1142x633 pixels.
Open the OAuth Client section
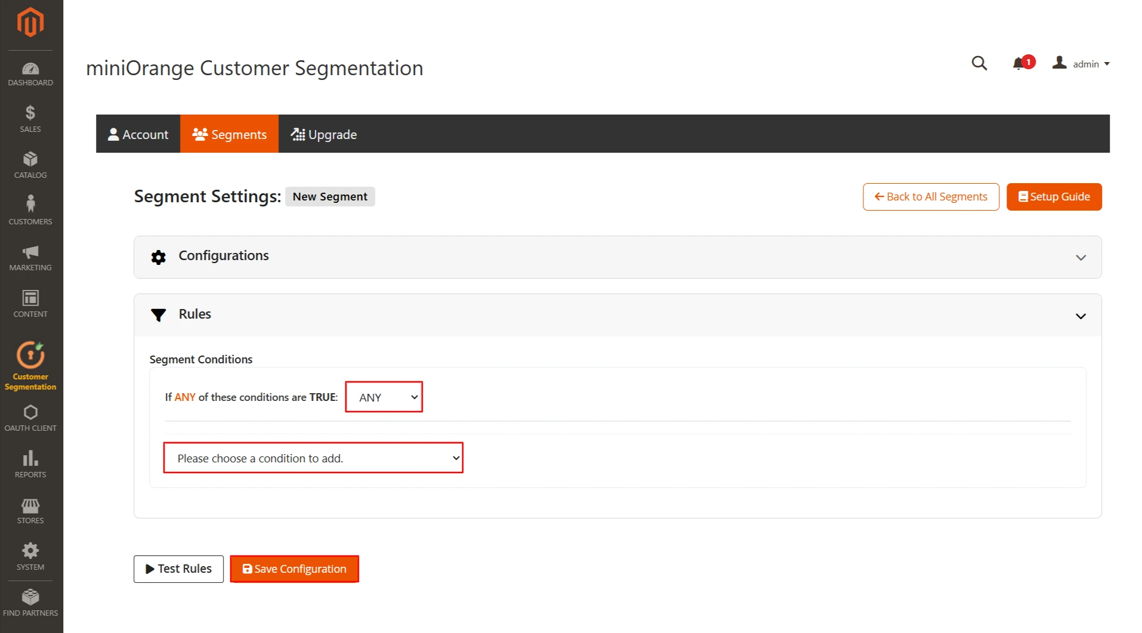coord(30,418)
